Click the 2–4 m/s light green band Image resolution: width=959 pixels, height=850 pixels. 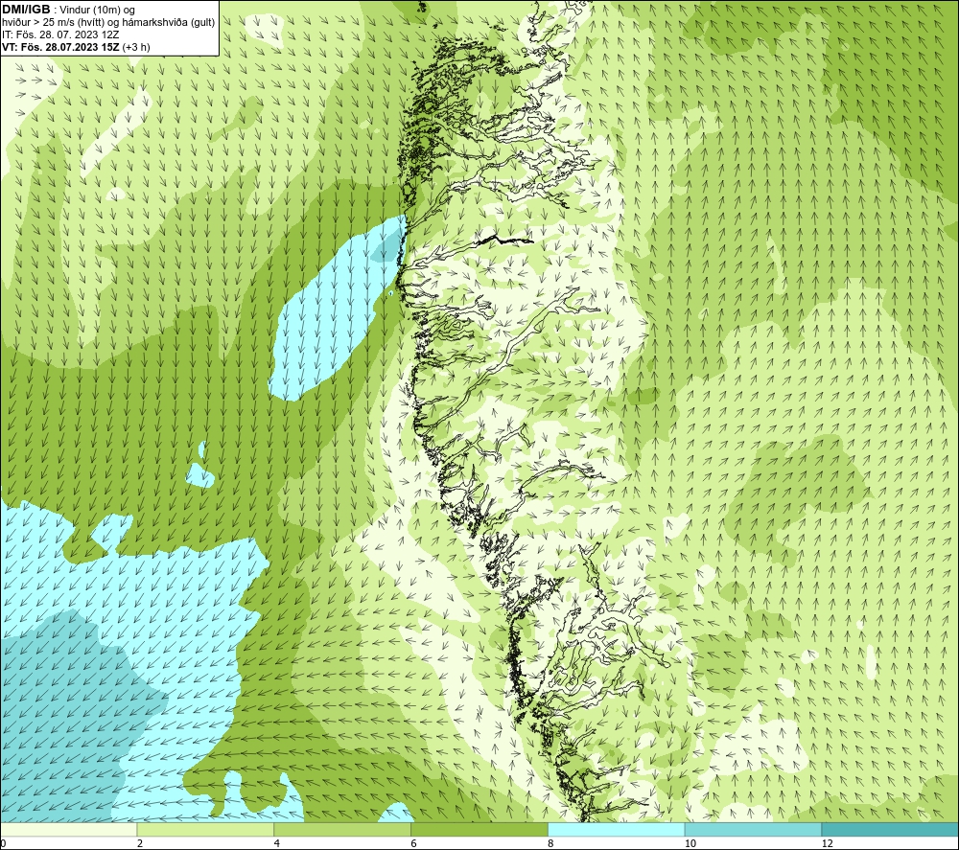[x=205, y=830]
